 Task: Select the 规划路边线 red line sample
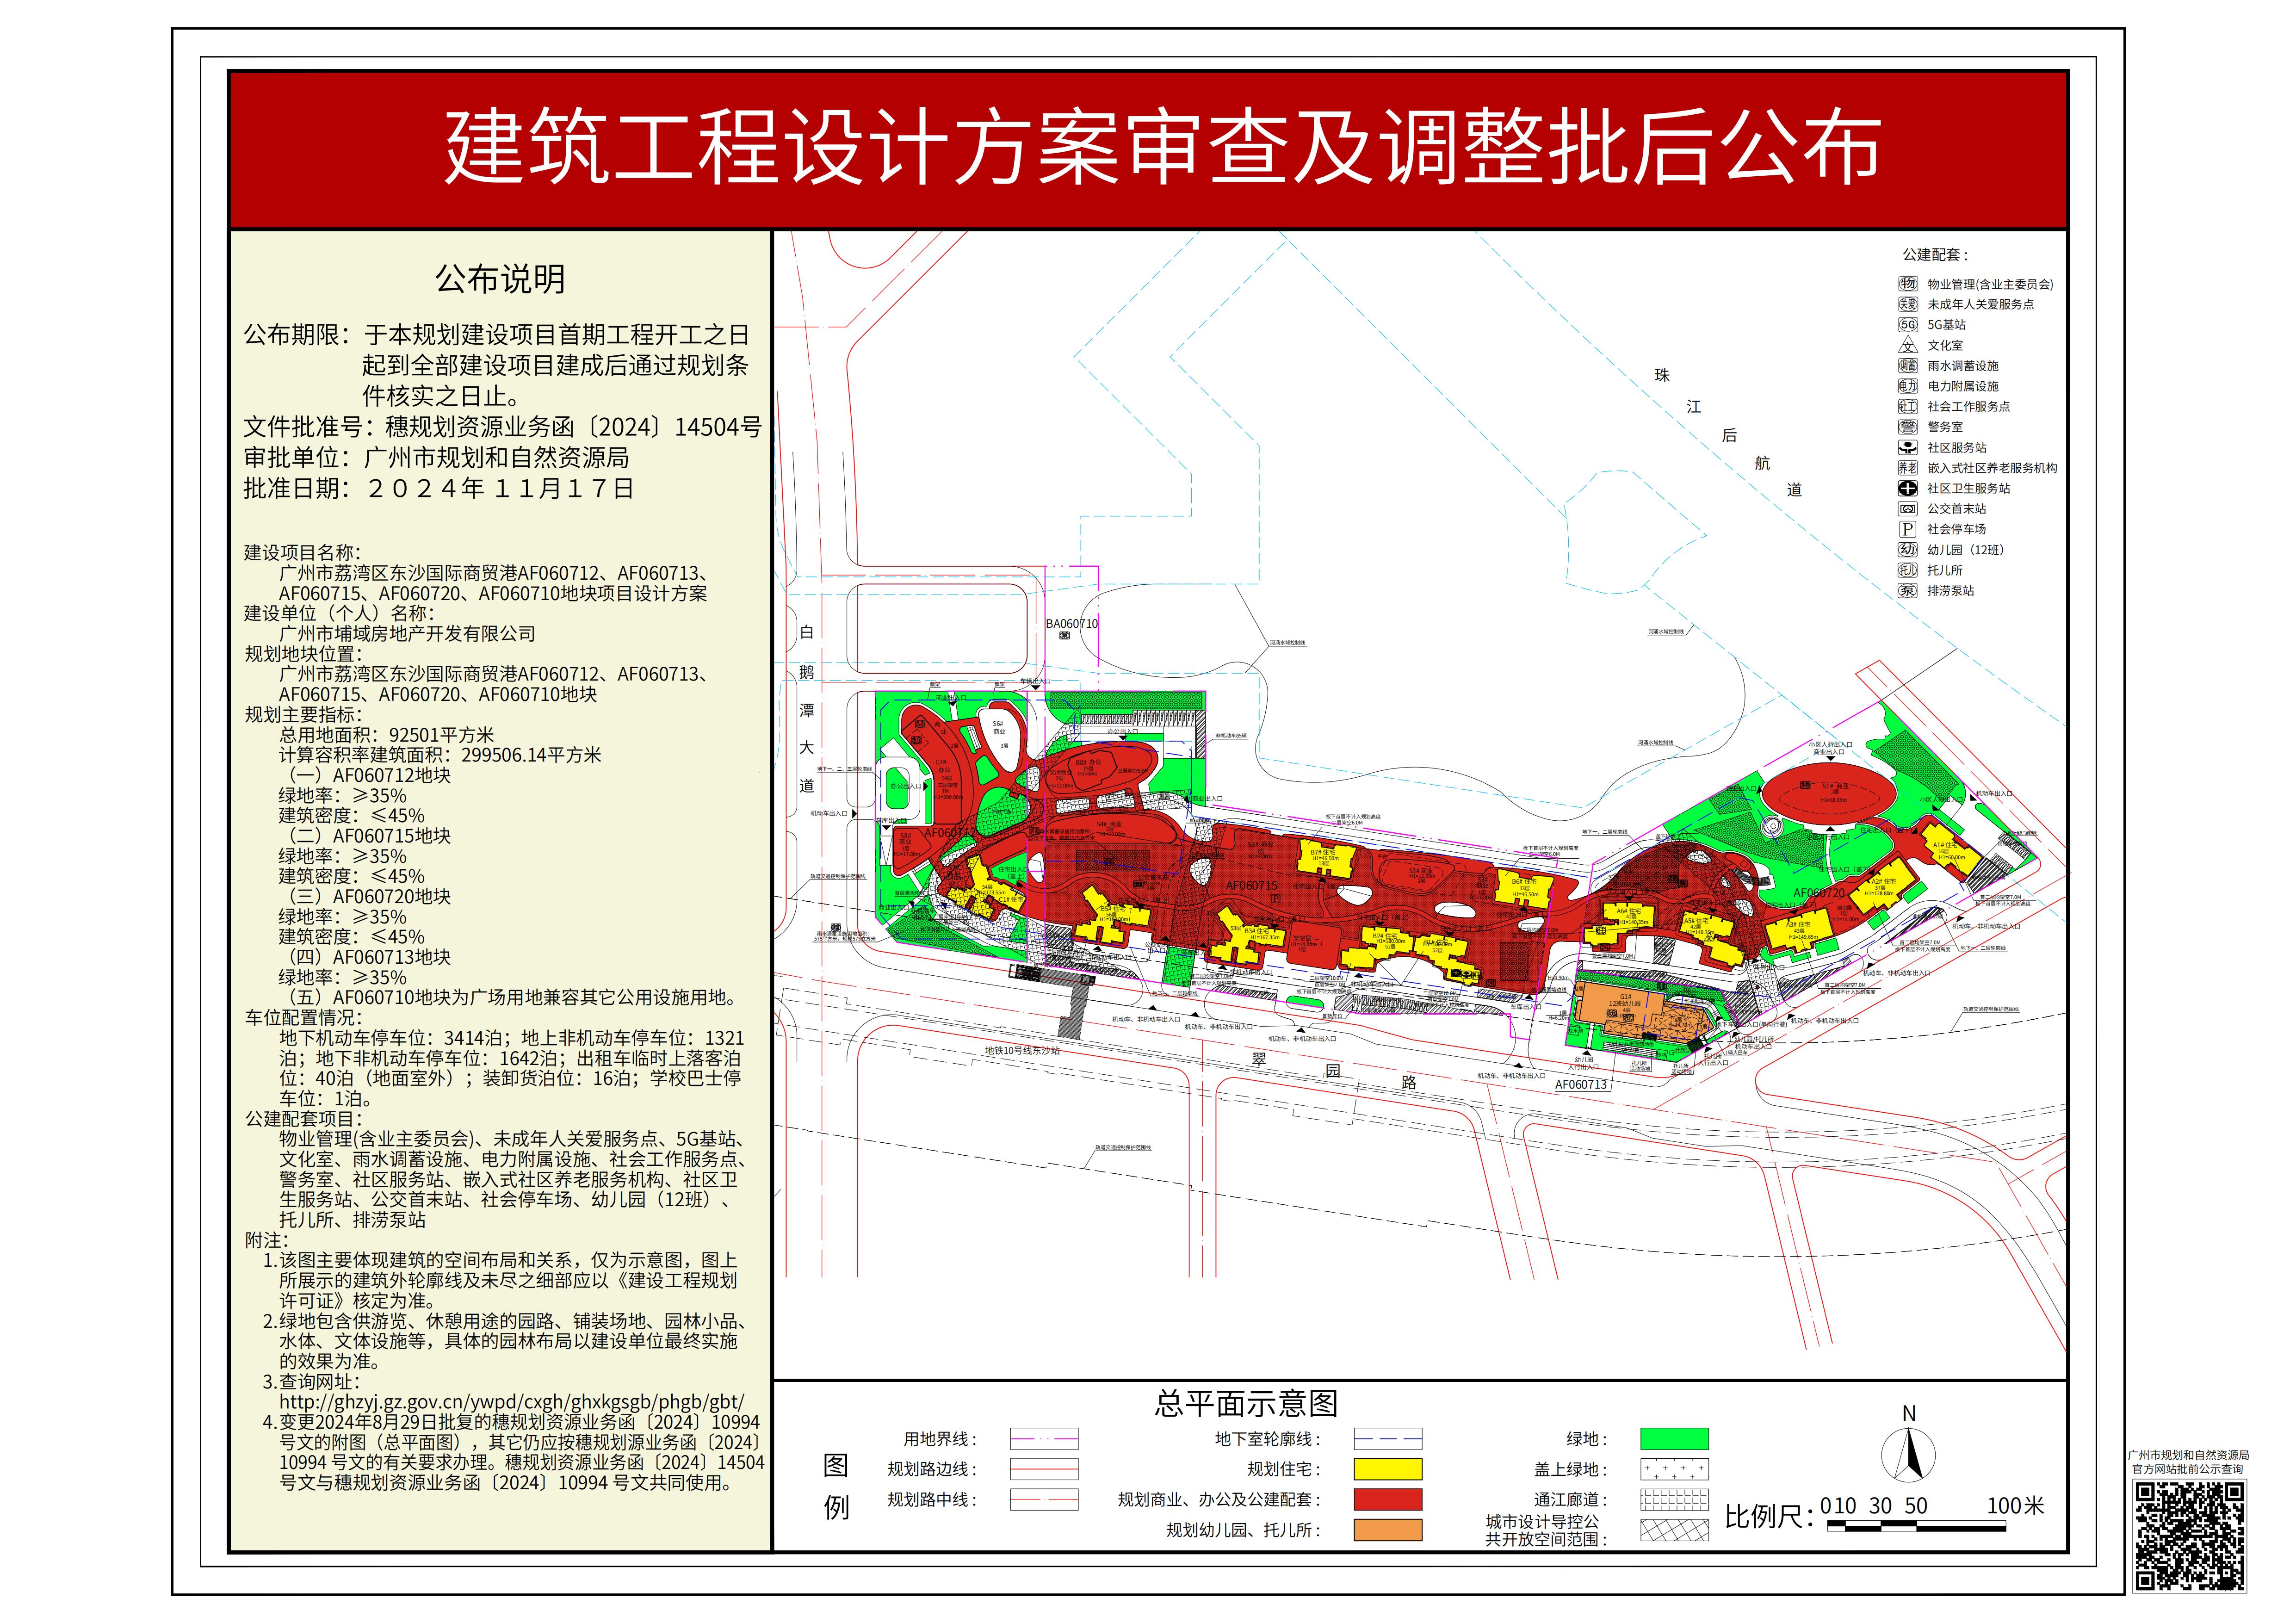pyautogui.click(x=1043, y=1470)
